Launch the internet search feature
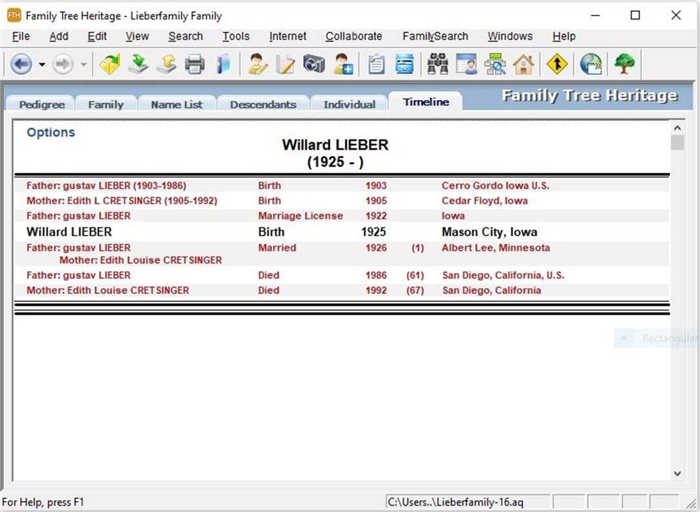The height and width of the screenshot is (512, 700). pos(591,64)
